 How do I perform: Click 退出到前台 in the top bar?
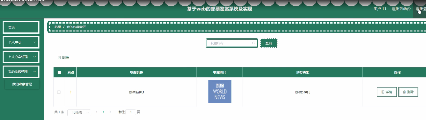(401, 9)
